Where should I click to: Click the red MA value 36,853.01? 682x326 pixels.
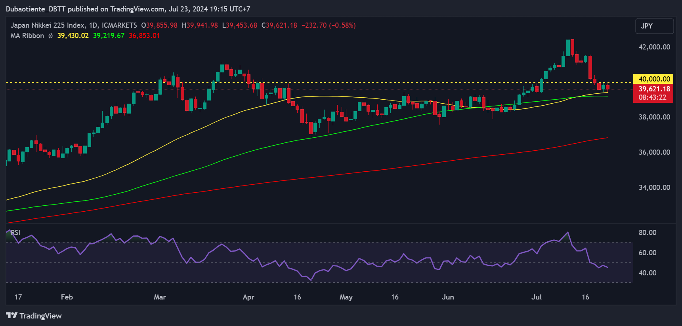[x=144, y=36]
